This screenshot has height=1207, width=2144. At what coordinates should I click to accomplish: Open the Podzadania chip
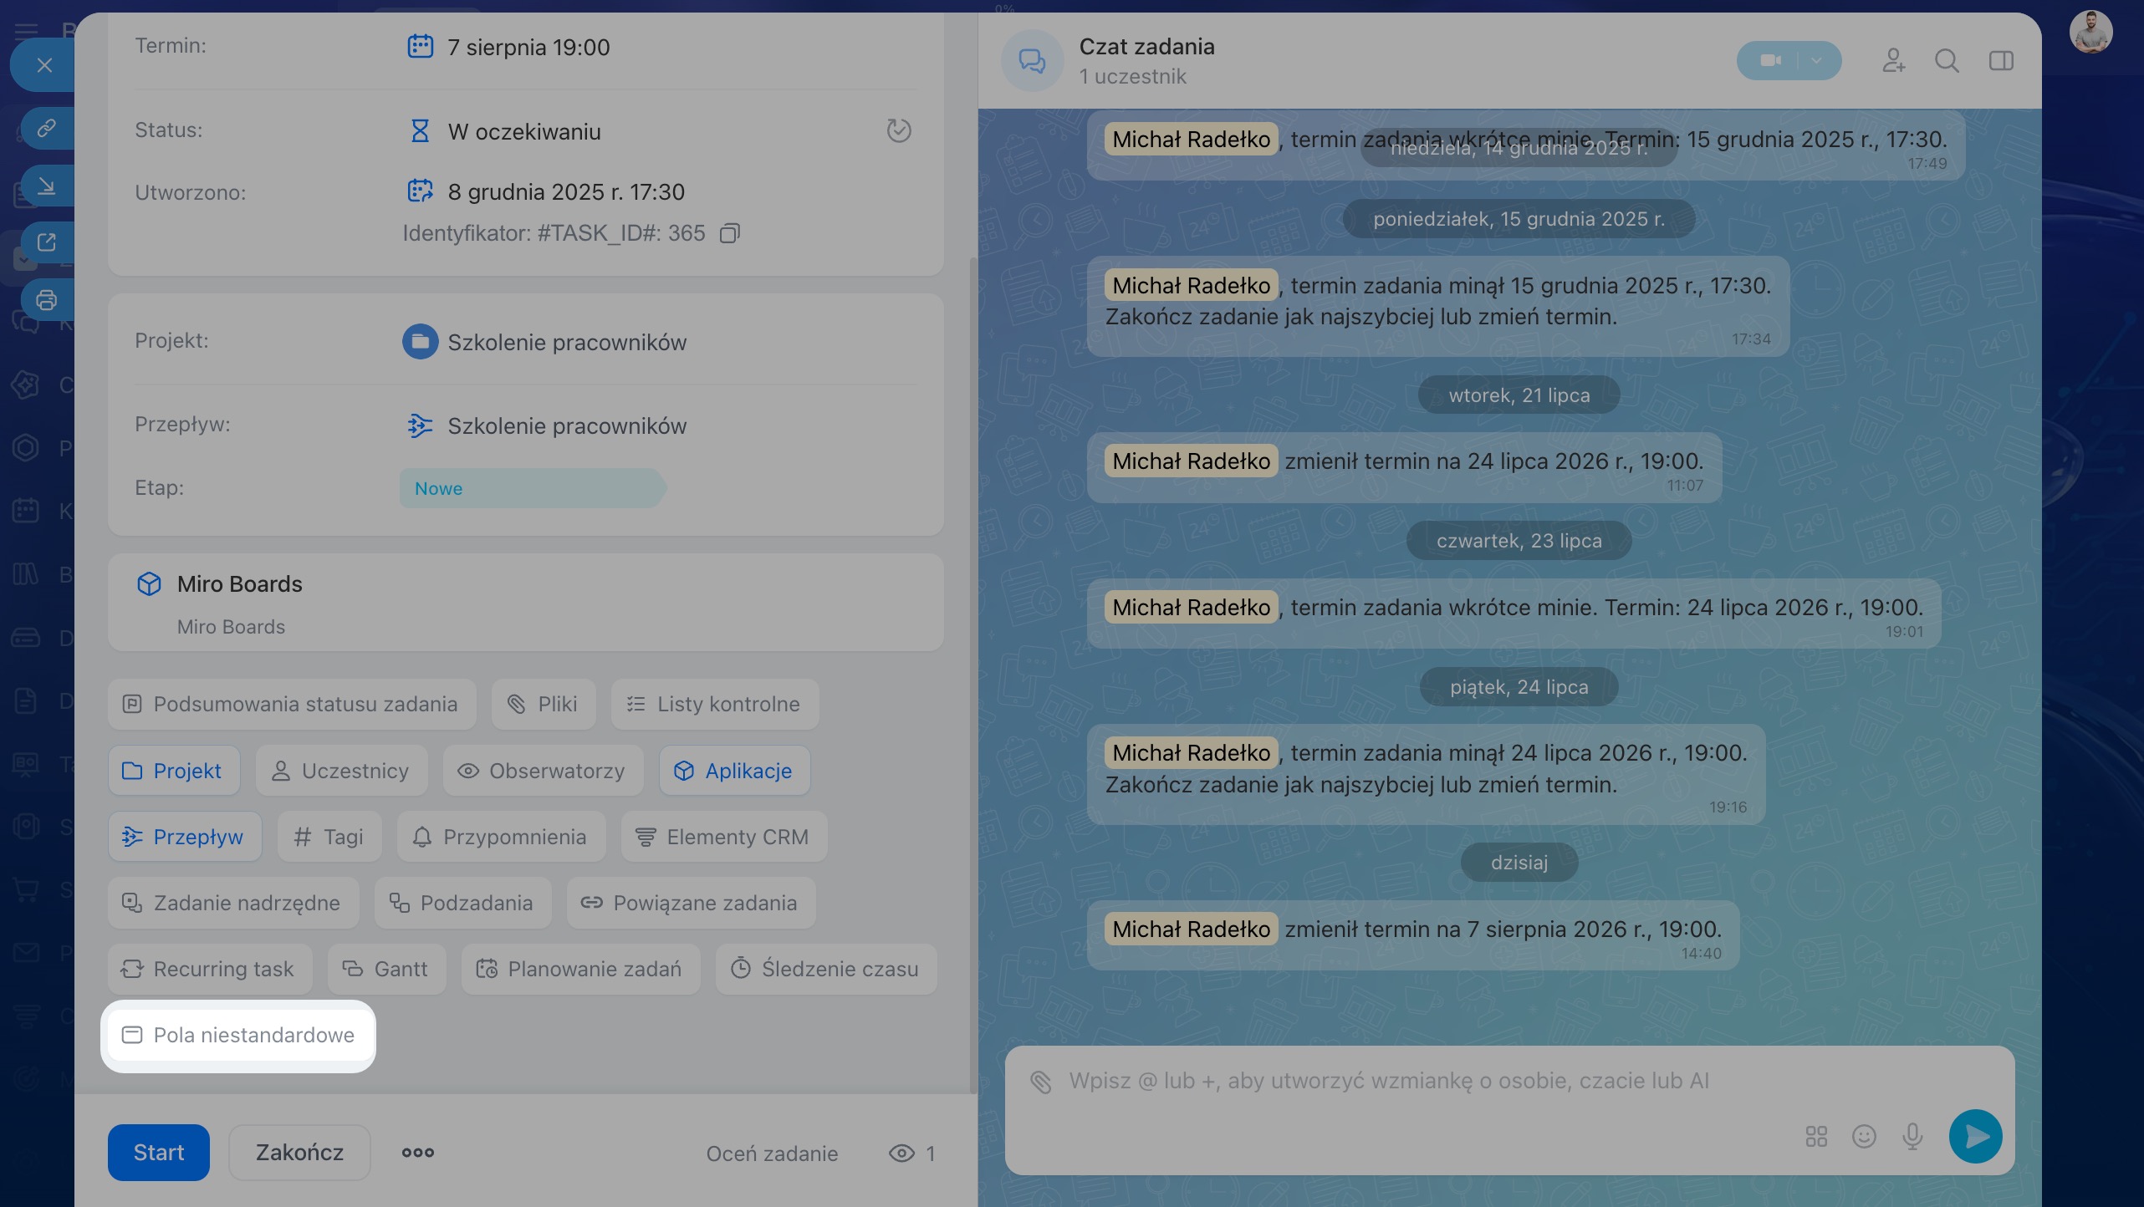click(463, 903)
